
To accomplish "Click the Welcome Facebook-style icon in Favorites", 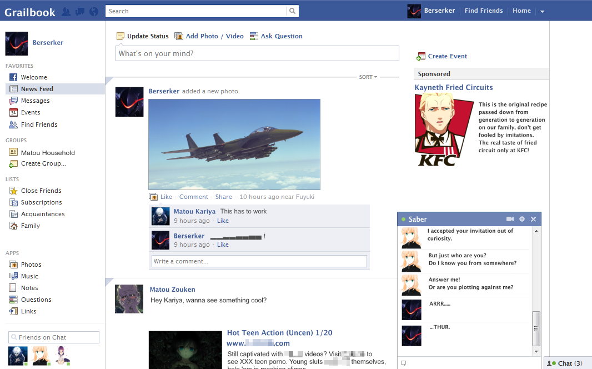I will tap(13, 77).
